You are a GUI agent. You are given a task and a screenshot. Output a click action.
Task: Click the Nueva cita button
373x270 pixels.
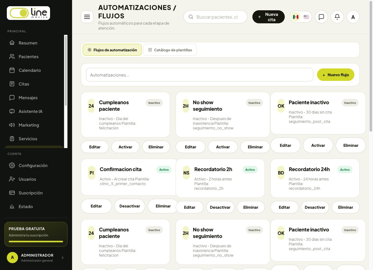(x=269, y=17)
